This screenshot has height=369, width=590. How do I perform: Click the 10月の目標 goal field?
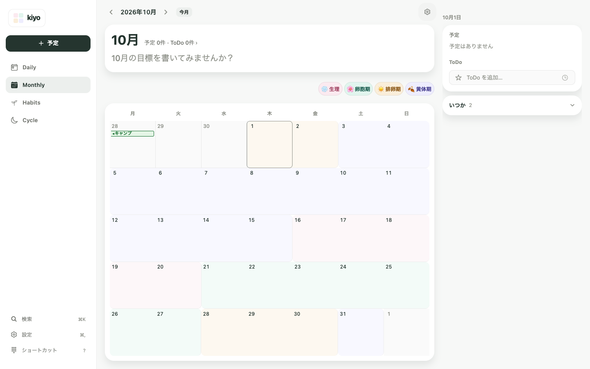(x=172, y=58)
